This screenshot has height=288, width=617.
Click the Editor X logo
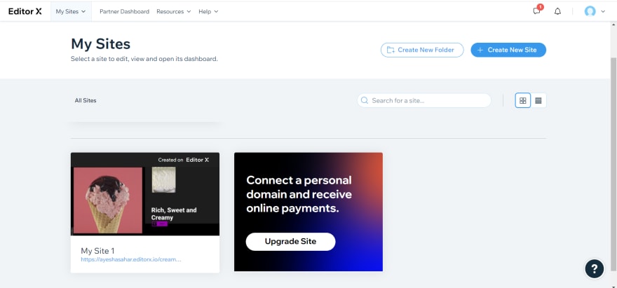pos(25,11)
